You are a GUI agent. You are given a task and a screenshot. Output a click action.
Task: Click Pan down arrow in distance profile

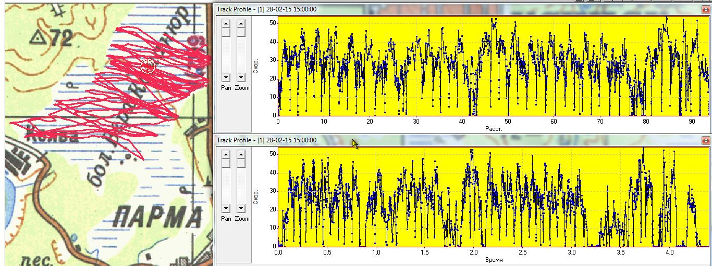pos(226,77)
